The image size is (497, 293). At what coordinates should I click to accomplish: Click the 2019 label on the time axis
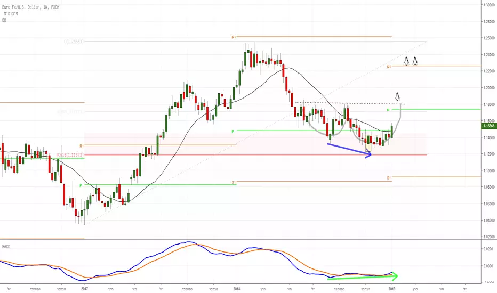392,289
